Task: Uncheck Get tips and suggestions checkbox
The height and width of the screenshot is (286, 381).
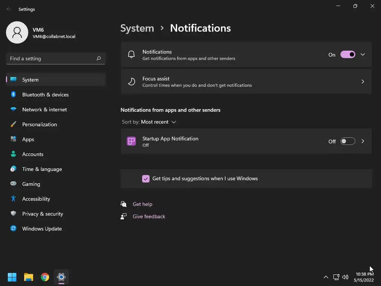Action: click(x=146, y=179)
